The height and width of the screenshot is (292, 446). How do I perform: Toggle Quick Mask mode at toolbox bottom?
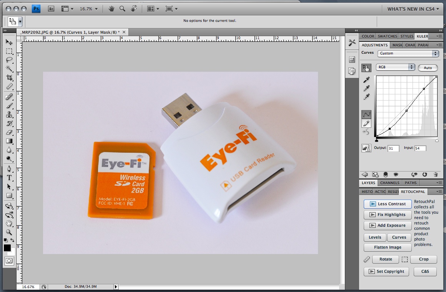8,261
